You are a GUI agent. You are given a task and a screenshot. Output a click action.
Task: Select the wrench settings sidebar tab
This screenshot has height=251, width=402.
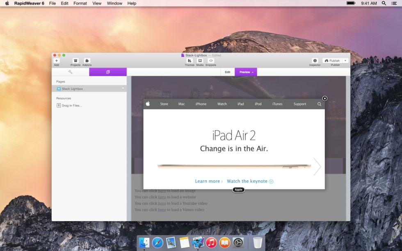(x=70, y=72)
